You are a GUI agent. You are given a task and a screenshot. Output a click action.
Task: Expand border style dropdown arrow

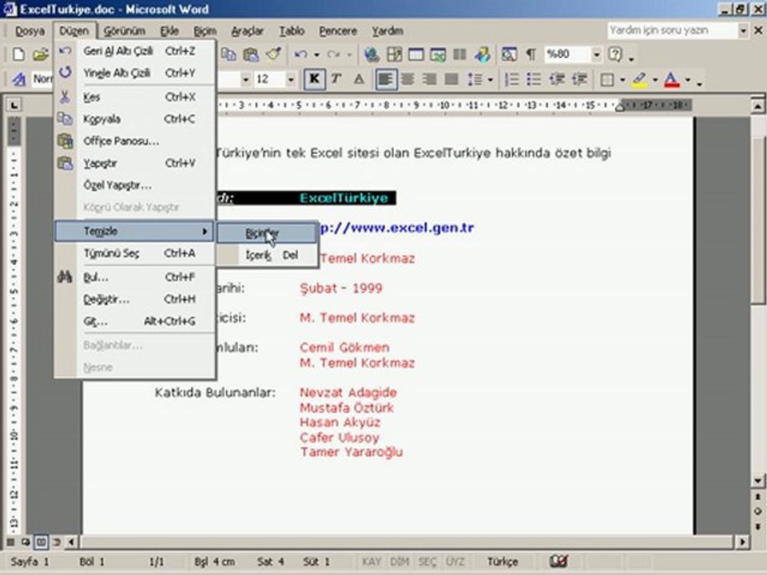pos(622,80)
